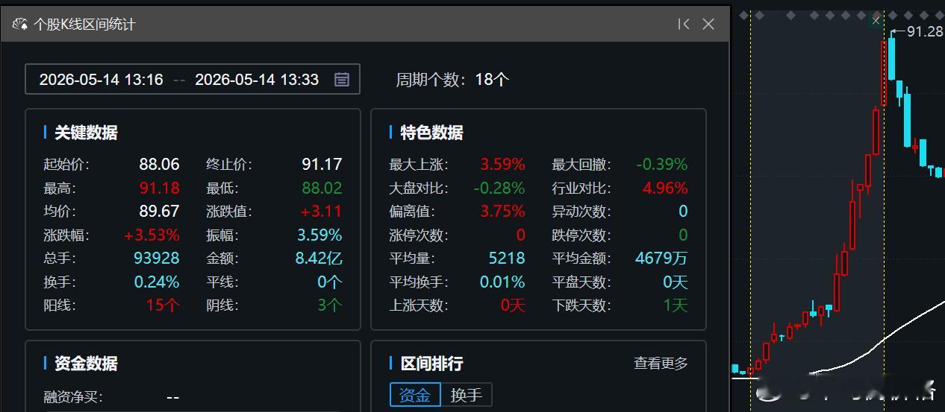The image size is (945, 412).
Task: Select the 换手 ranking tab
Action: (467, 395)
